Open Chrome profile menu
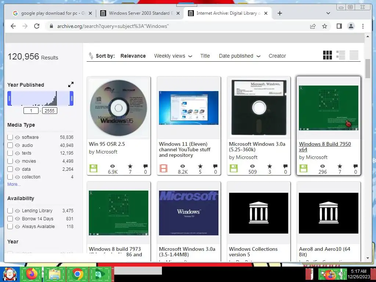The width and height of the screenshot is (376, 282). (x=351, y=26)
